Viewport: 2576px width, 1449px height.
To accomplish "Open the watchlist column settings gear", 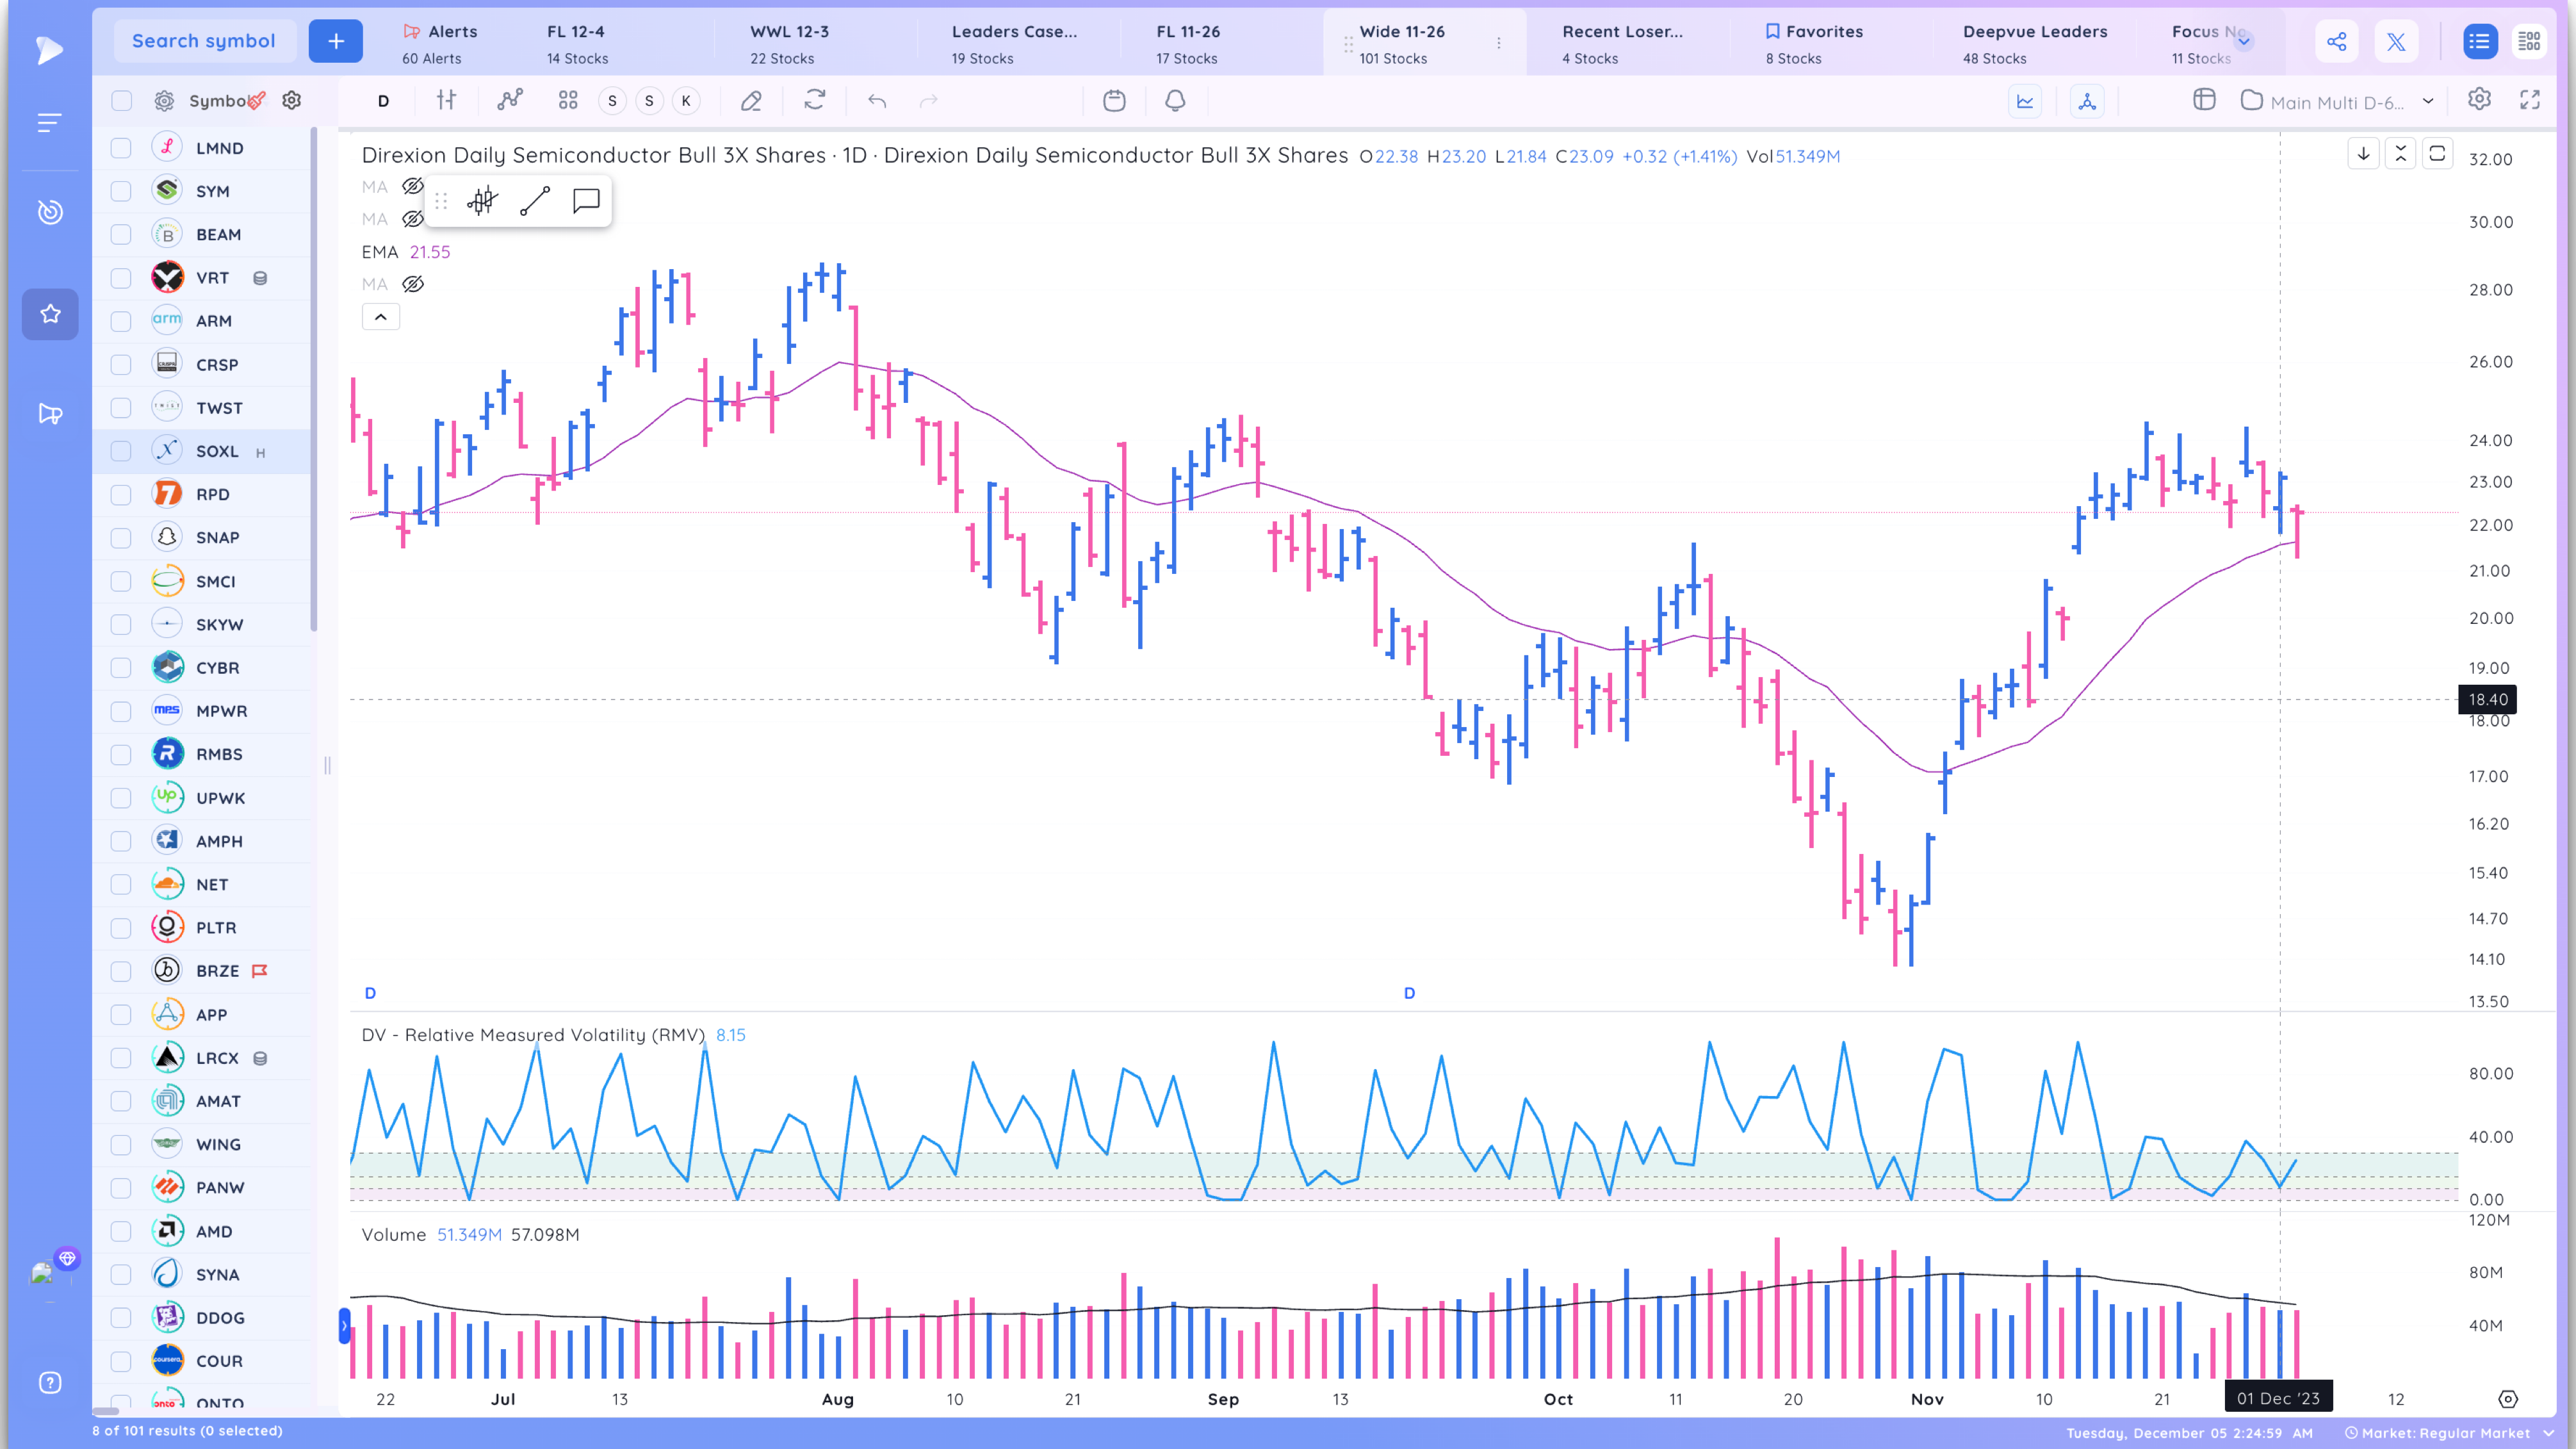I will point(292,100).
